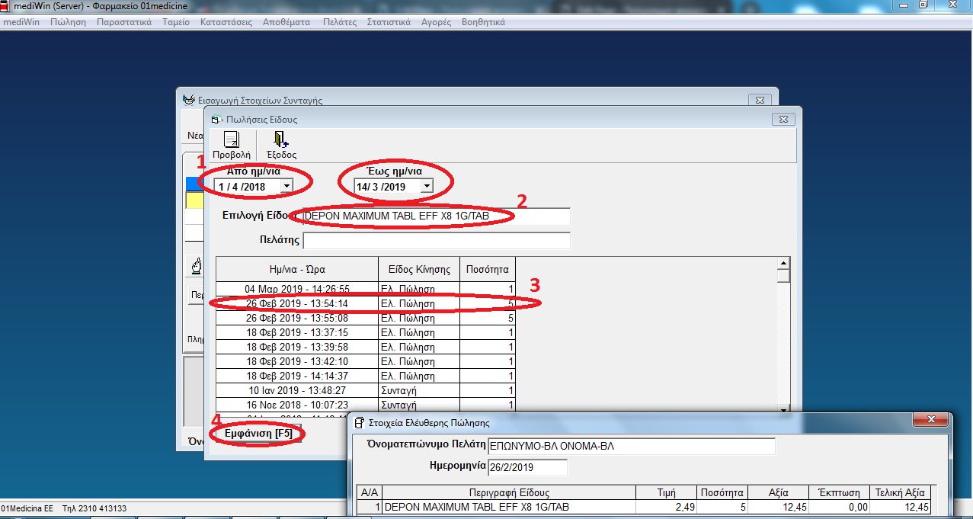This screenshot has width=973, height=519.
Task: Open the Από ημ/νια date dropdown
Action: point(286,186)
